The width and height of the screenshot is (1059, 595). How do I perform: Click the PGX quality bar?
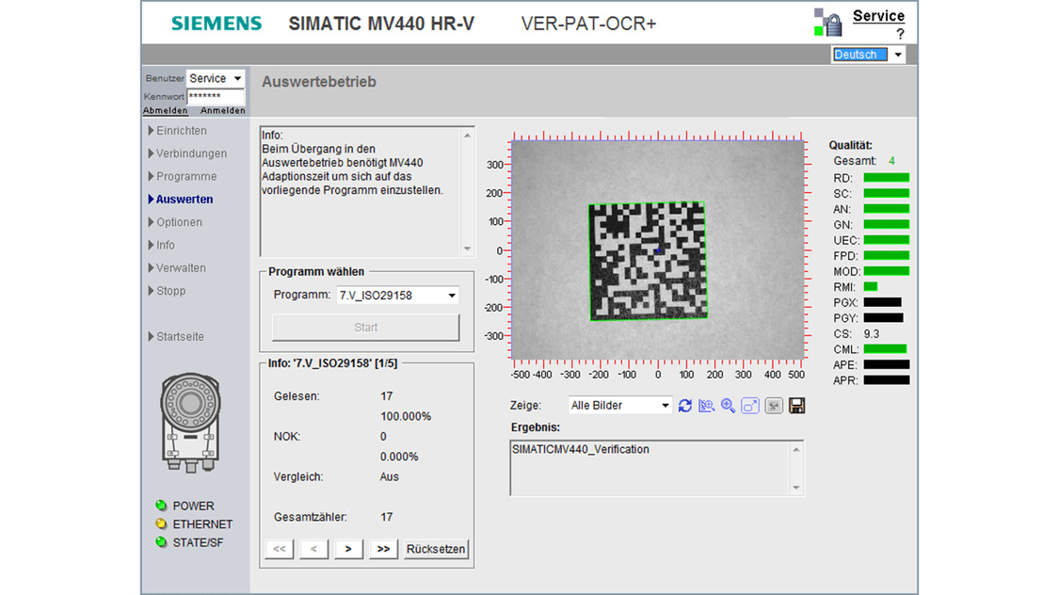[x=883, y=302]
